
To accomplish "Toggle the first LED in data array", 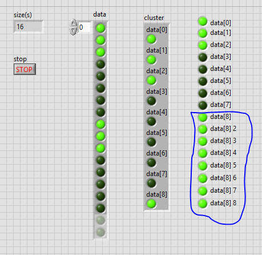I will tap(100, 28).
